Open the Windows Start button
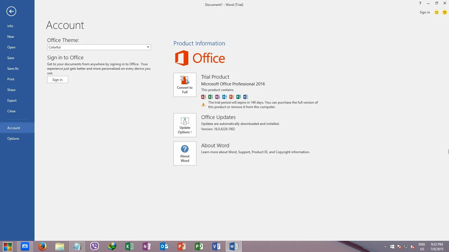Viewport: 449px width, 252px height. (8, 247)
